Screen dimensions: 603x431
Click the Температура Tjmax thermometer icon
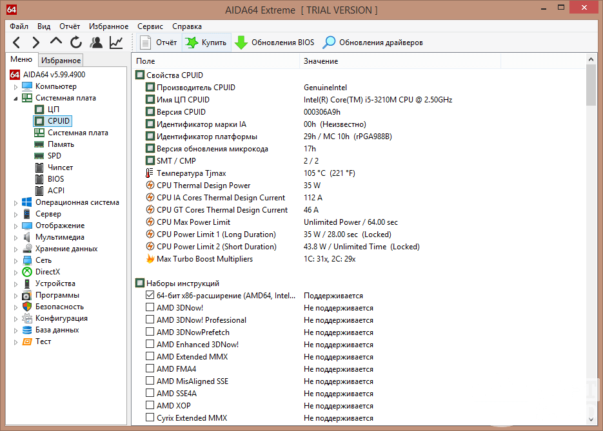(x=150, y=173)
